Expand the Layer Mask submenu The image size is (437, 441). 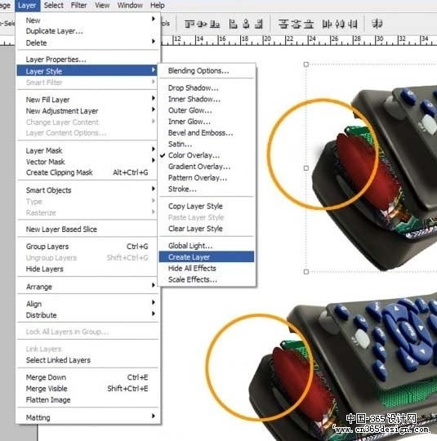(x=87, y=150)
